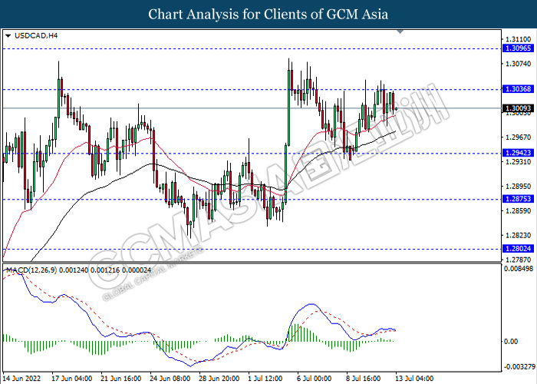Select the USDCAD,H4 chart title
The height and width of the screenshot is (384, 537).
pos(36,35)
